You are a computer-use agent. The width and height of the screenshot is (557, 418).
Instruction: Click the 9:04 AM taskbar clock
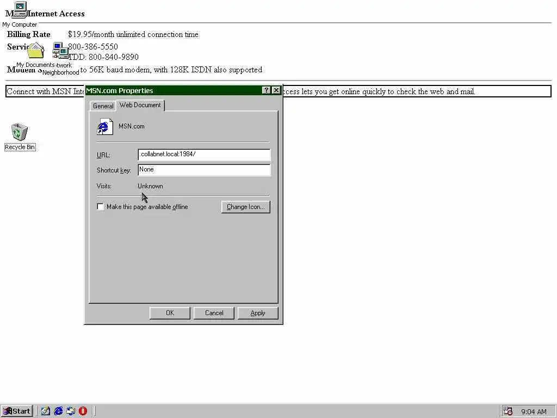[534, 411]
